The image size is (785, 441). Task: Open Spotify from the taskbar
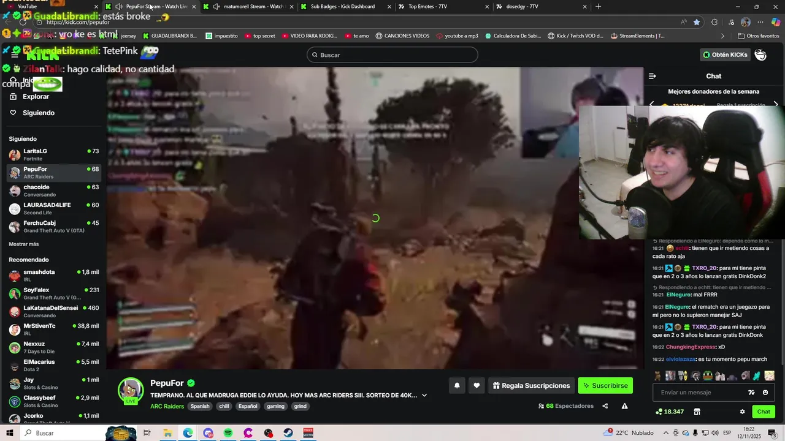click(x=228, y=433)
